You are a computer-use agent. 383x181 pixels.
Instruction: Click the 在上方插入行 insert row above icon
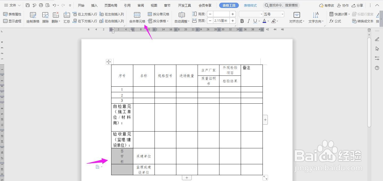tap(86, 14)
